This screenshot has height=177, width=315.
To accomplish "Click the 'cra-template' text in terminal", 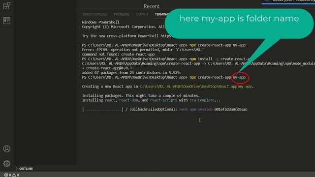I will coord(202,100).
